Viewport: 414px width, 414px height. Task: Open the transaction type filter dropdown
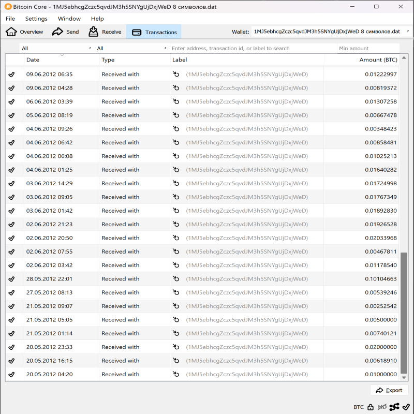[131, 48]
